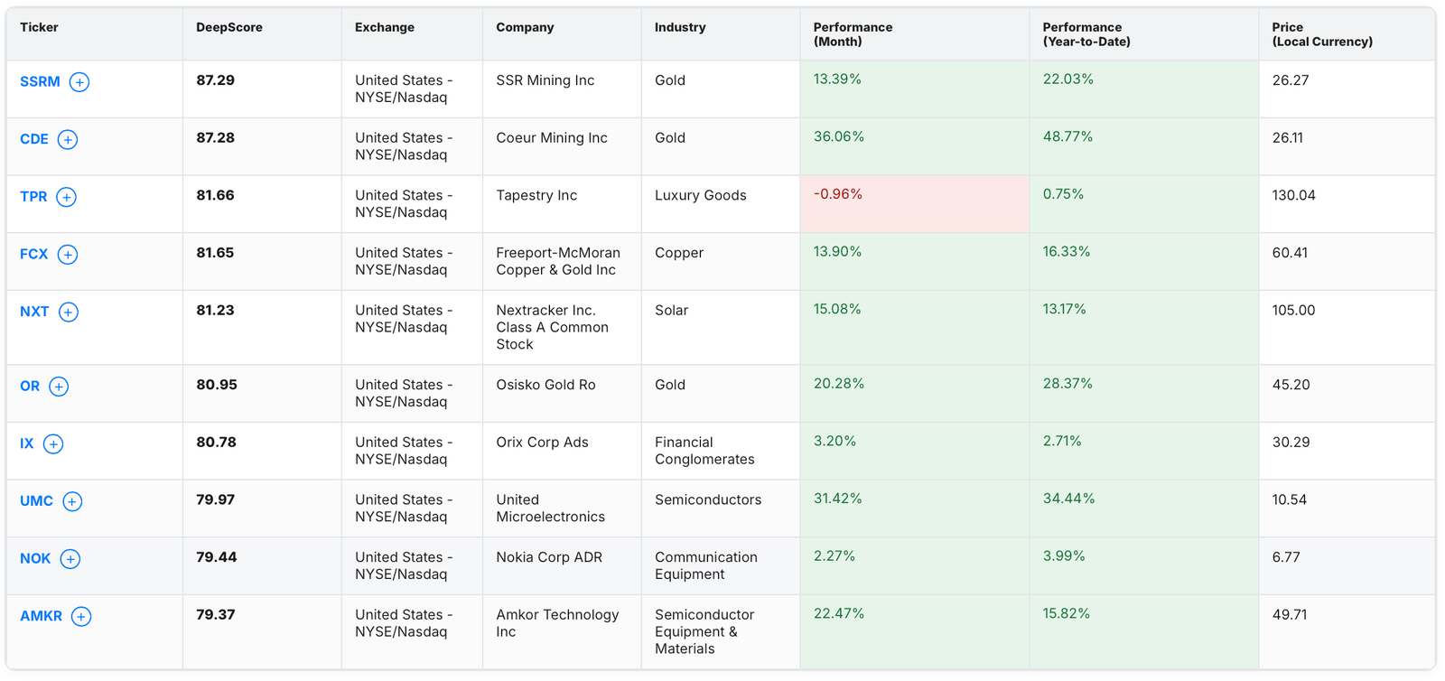Click TPR's red -0.96% monthly performance cell
Viewport: 1445px width, 681px height.
tap(913, 204)
